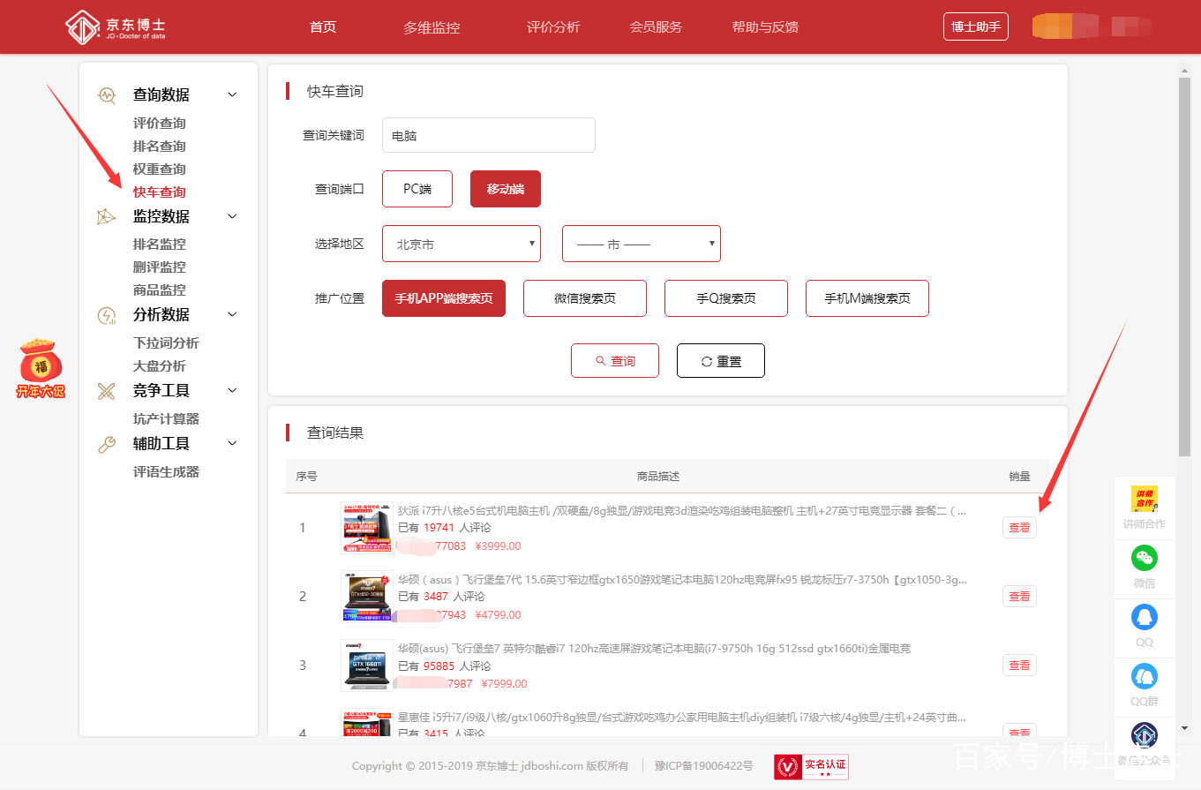
Task: Click the 19741 review count
Action: pos(439,528)
